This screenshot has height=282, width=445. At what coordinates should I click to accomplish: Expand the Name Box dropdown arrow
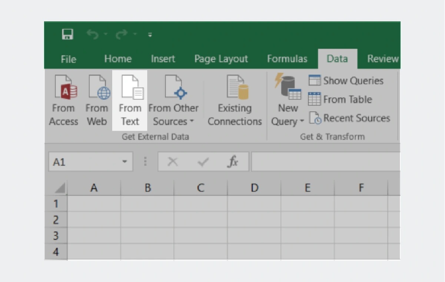coord(125,162)
